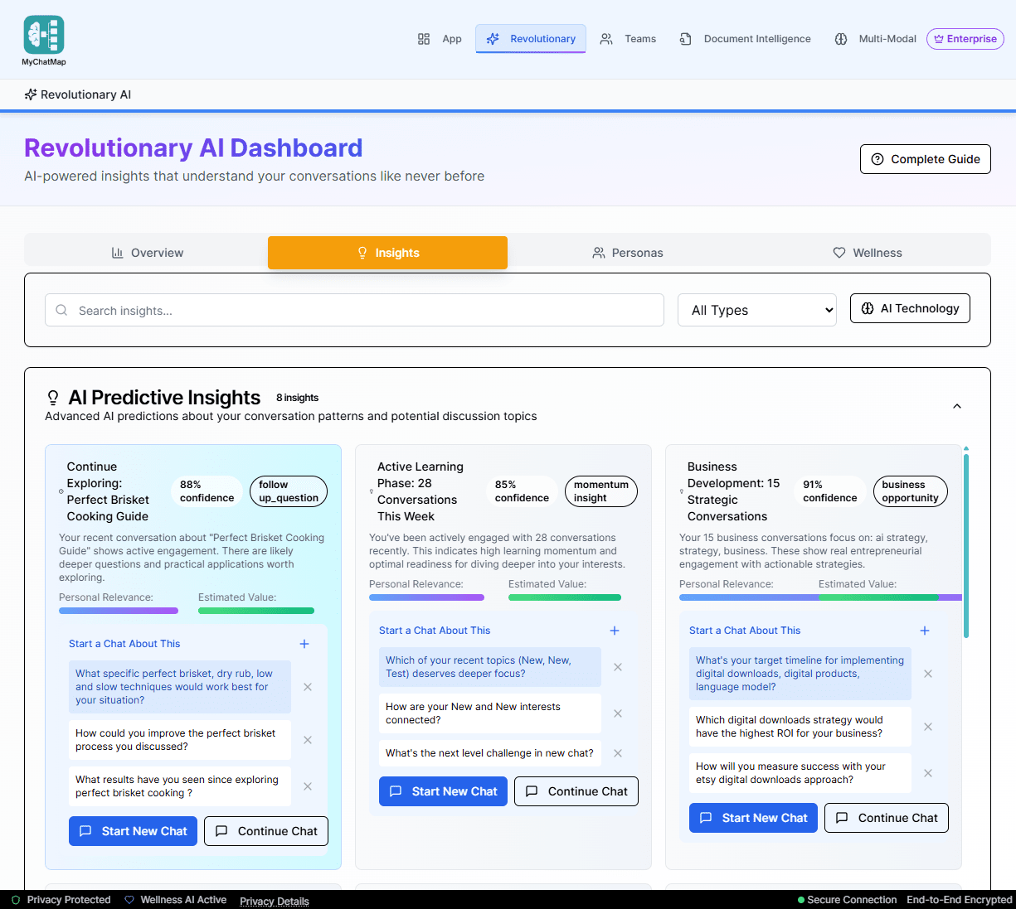Click plus icon in Business Development card

pos(925,631)
